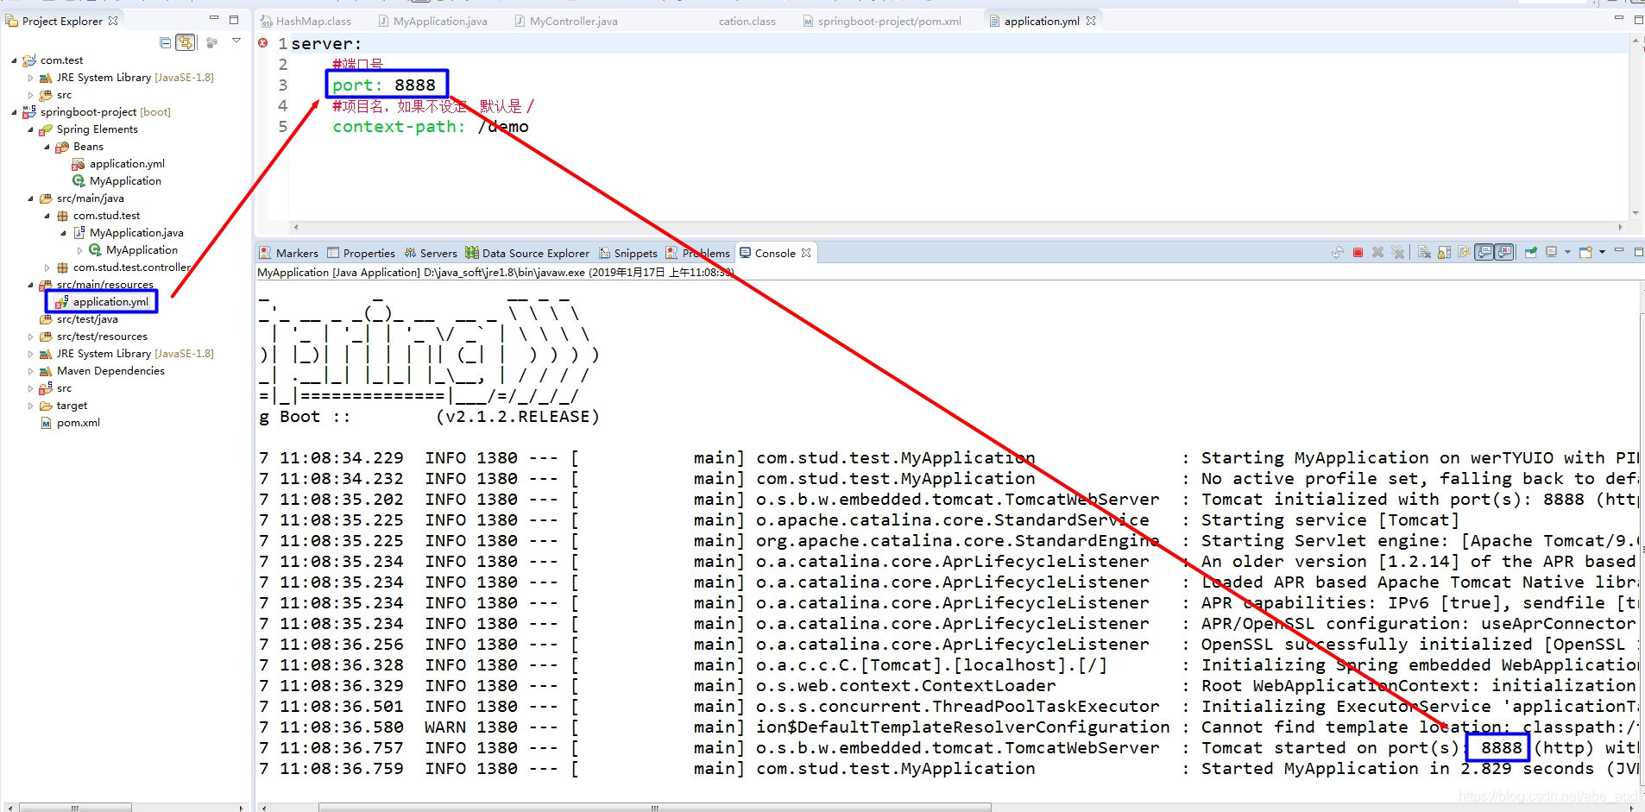Expand the target folder
This screenshot has width=1645, height=812.
pos(30,406)
